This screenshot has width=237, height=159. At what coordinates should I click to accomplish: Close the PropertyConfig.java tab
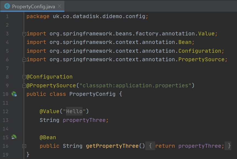[60, 6]
